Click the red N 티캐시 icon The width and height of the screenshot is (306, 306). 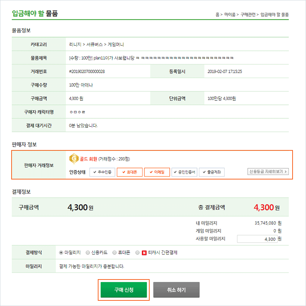[x=144, y=253]
